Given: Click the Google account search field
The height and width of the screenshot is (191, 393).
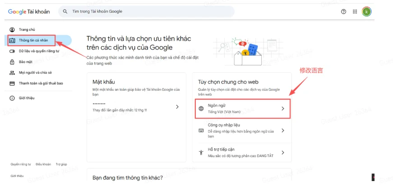Looking at the screenshot, I should pyautogui.click(x=149, y=11).
